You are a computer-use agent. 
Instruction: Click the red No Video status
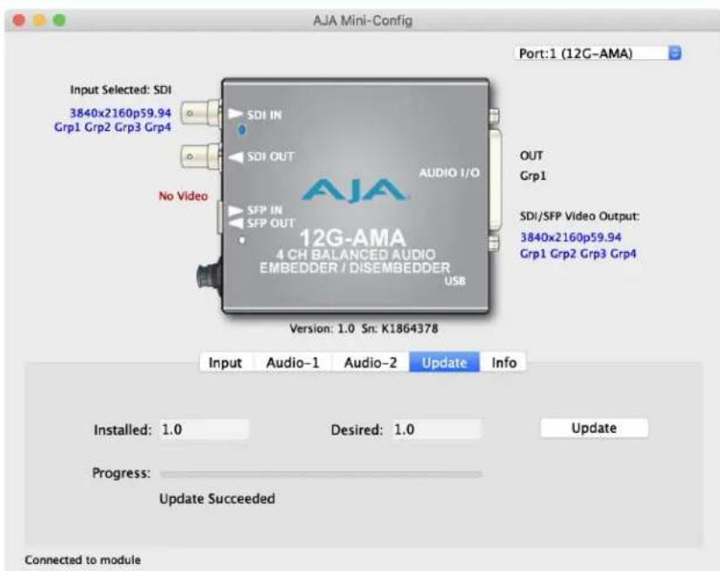tap(183, 196)
